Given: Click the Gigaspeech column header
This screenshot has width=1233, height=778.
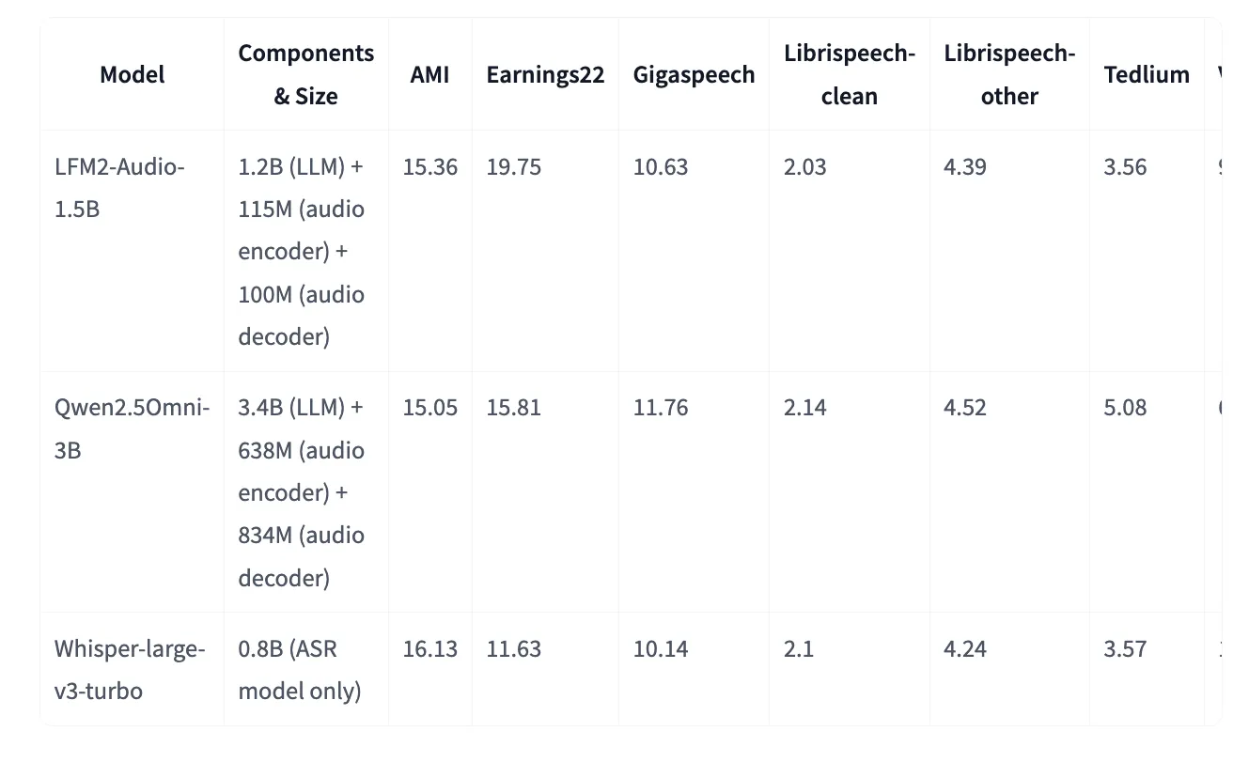Looking at the screenshot, I should click(x=694, y=74).
